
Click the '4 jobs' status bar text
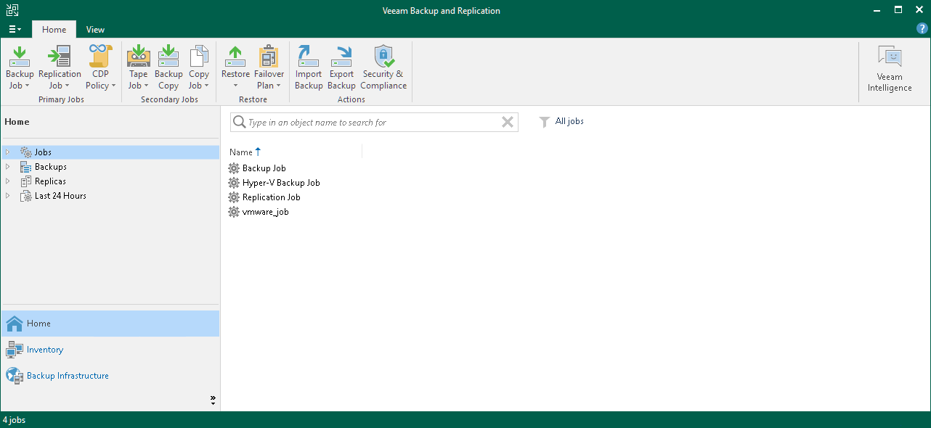pos(15,420)
